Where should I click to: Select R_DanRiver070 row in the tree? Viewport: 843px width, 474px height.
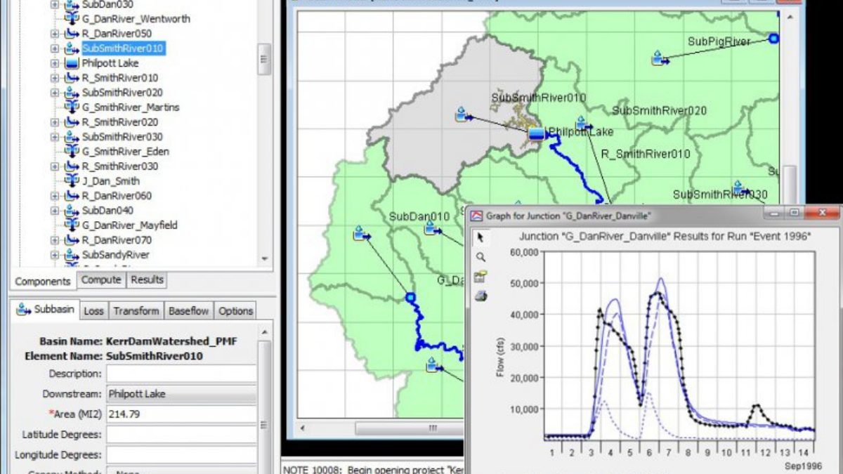pyautogui.click(x=117, y=239)
